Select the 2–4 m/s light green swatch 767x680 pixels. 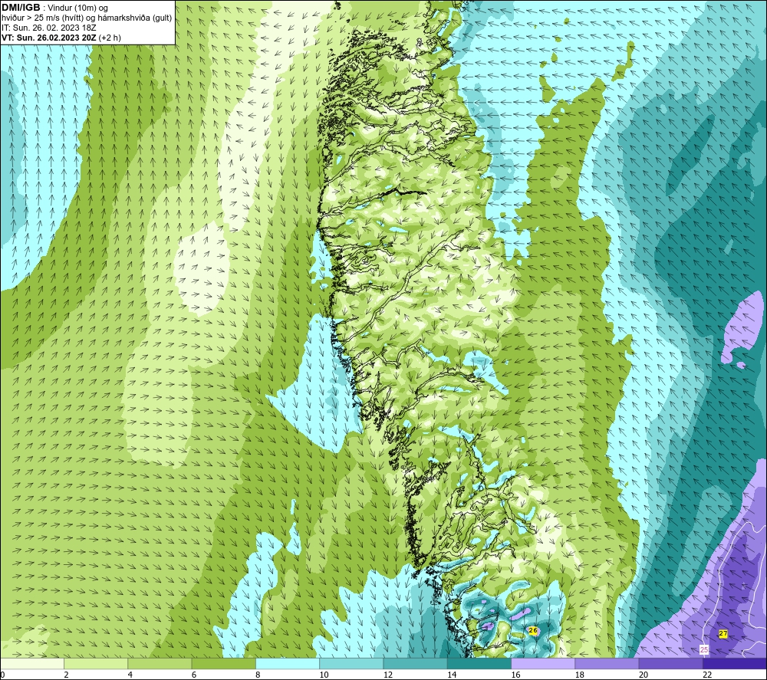[96, 663]
